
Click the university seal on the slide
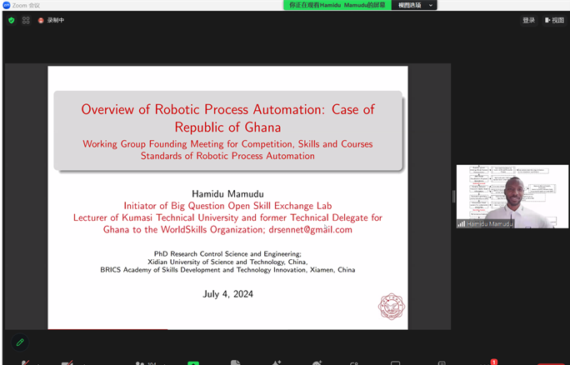392,306
